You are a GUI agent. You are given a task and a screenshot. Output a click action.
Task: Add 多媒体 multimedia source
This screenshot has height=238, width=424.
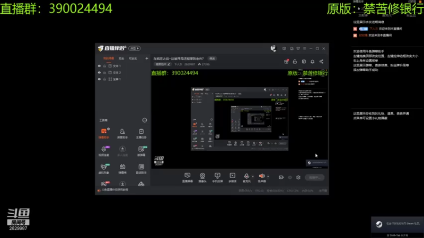233,178
